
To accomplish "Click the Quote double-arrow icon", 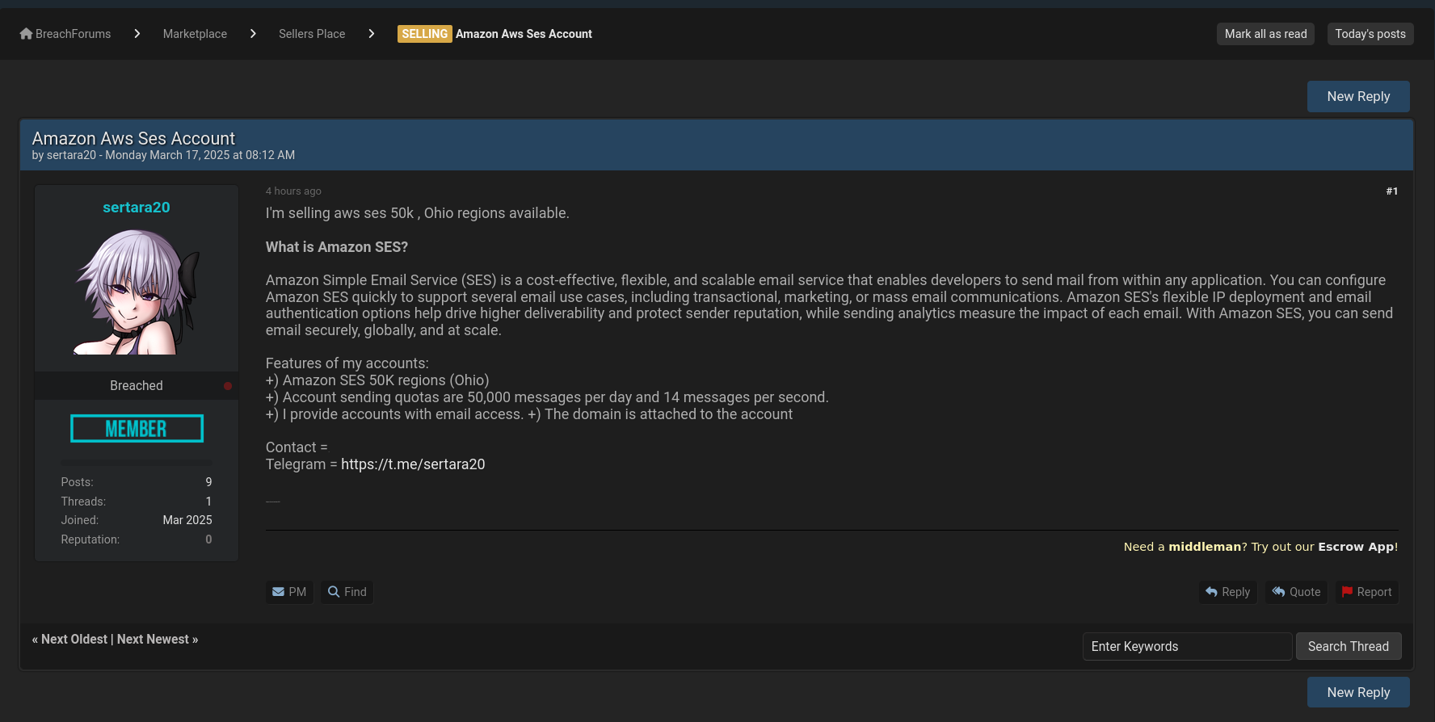I will [1278, 592].
